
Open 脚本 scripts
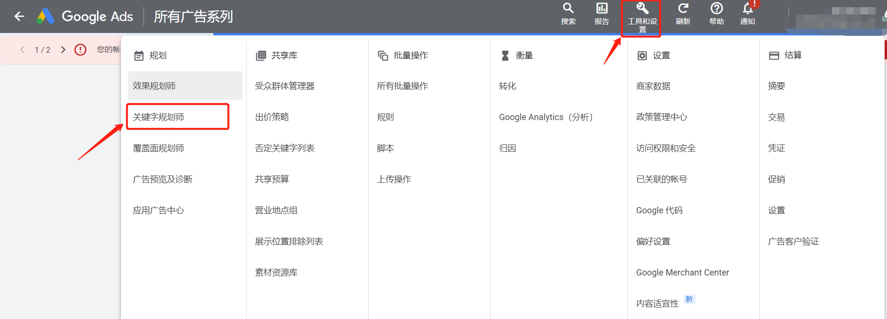point(385,148)
